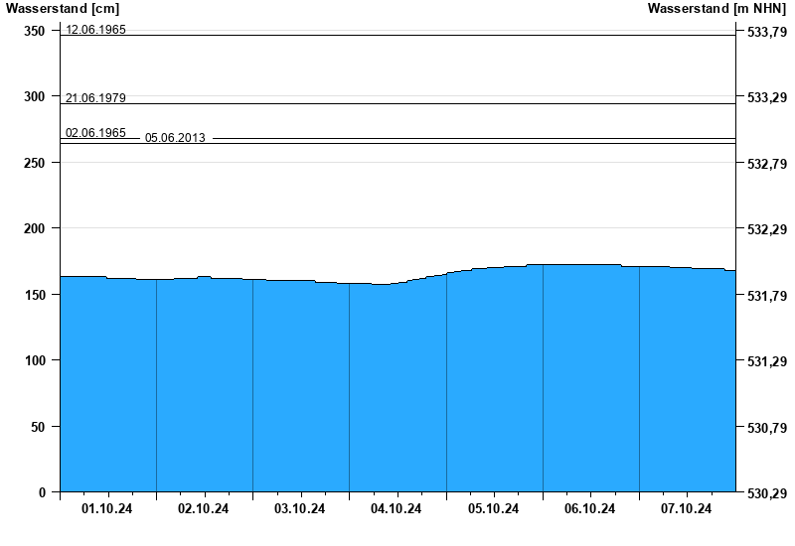Select the 100 tick on the cm axis
The height and width of the screenshot is (546, 795).
(x=35, y=360)
